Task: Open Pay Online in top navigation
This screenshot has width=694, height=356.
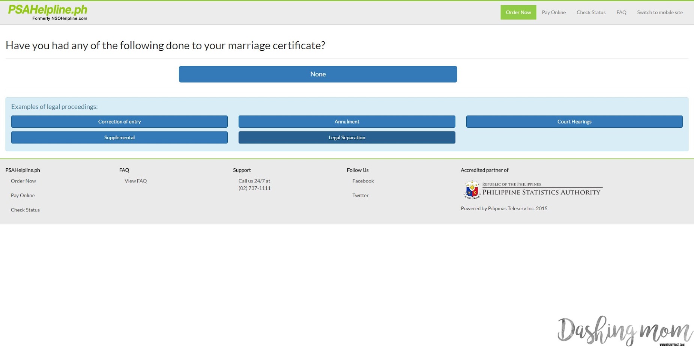Action: coord(553,12)
